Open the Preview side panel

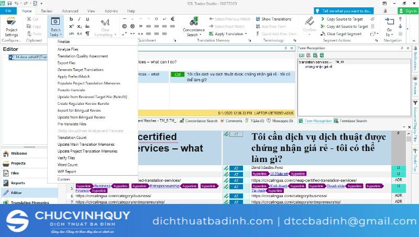[415, 85]
